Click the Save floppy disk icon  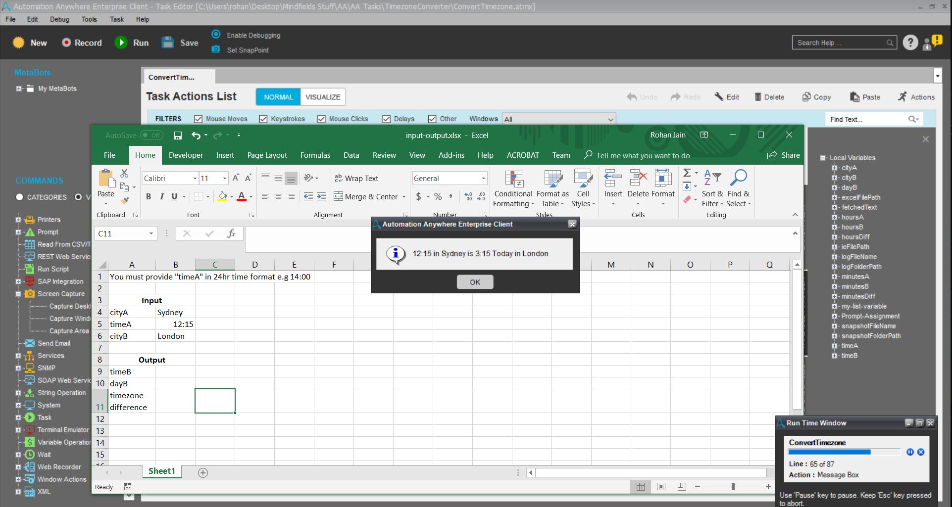click(168, 43)
